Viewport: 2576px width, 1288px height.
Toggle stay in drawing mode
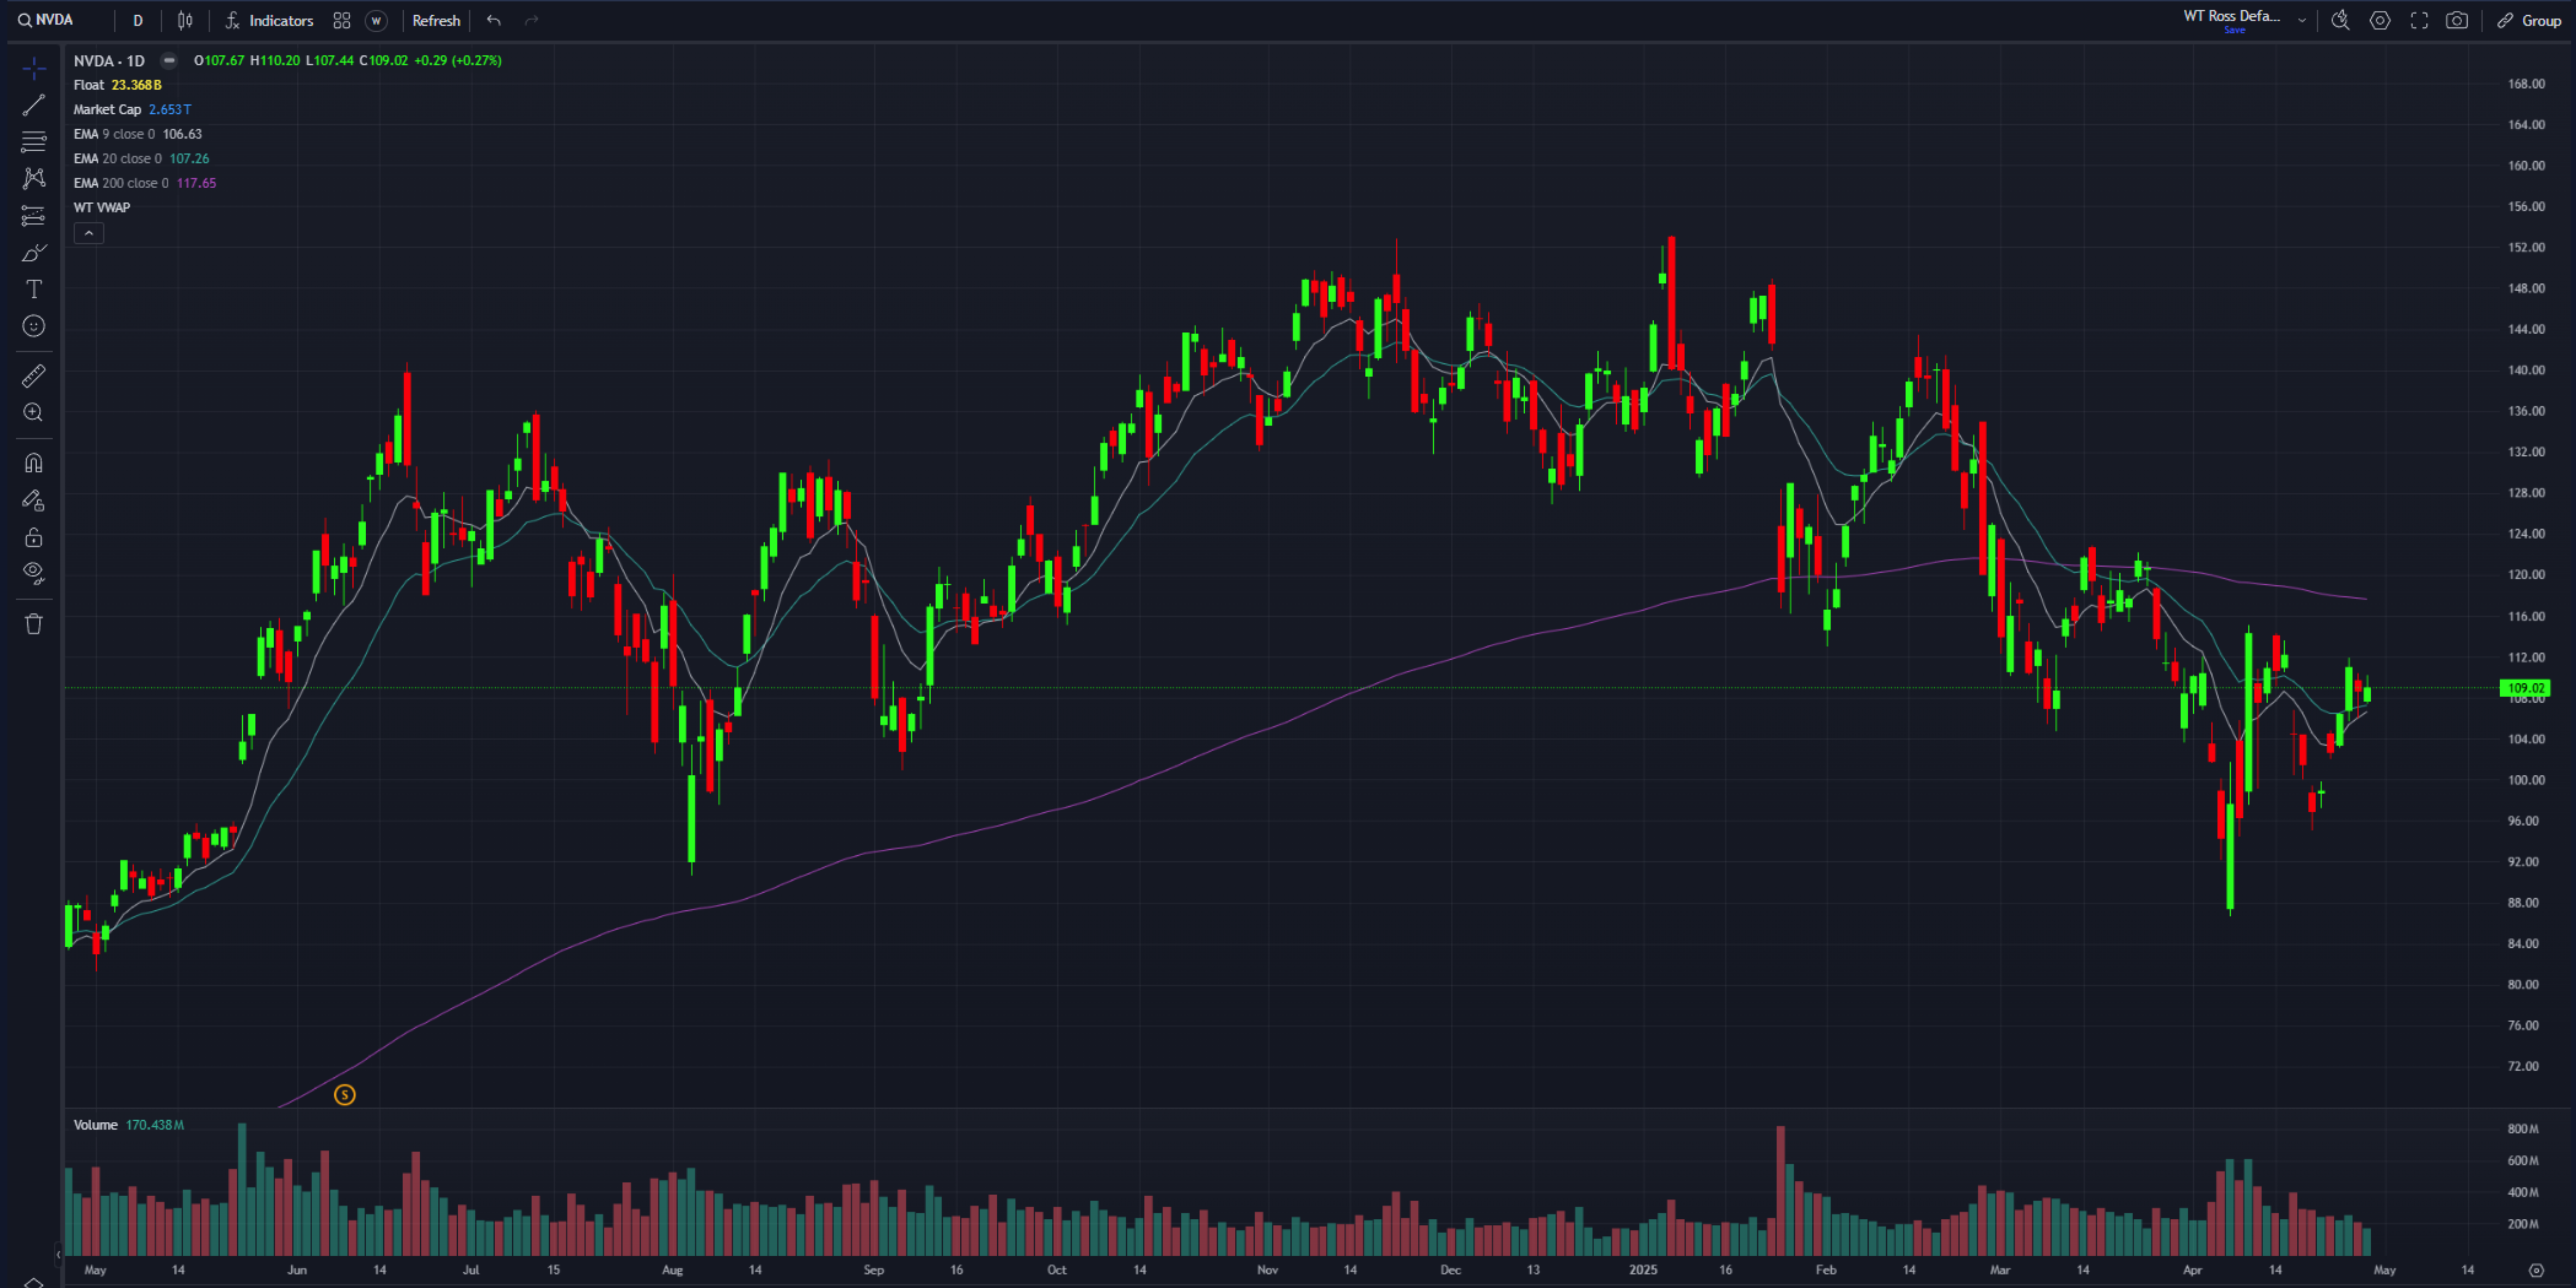(33, 500)
